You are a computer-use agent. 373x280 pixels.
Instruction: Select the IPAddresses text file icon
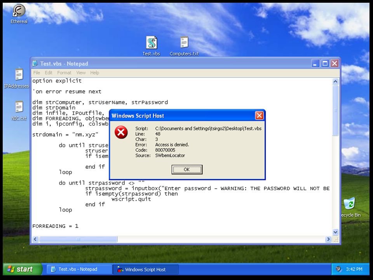[17, 78]
